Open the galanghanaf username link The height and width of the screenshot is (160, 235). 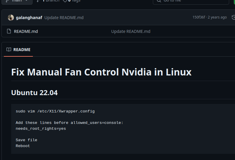point(29,18)
